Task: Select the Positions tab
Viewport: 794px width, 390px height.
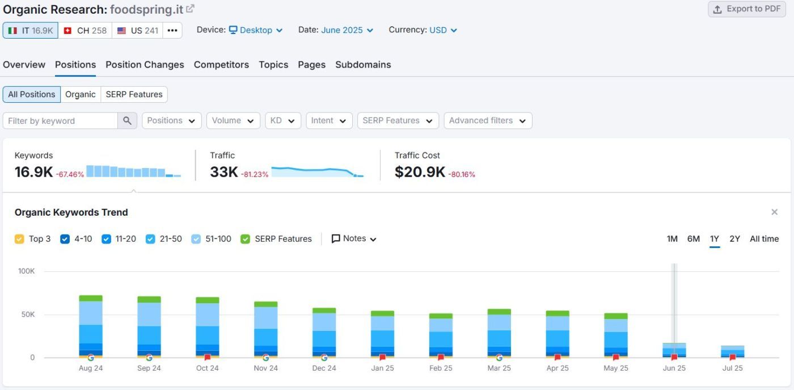Action: 75,65
